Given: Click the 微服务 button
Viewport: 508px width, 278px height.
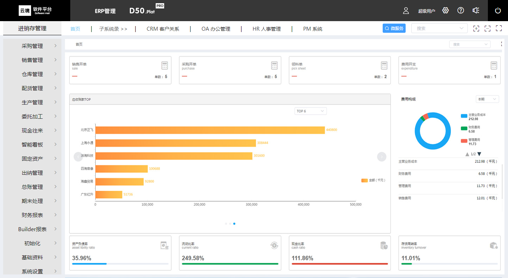Looking at the screenshot, I should [x=394, y=29].
